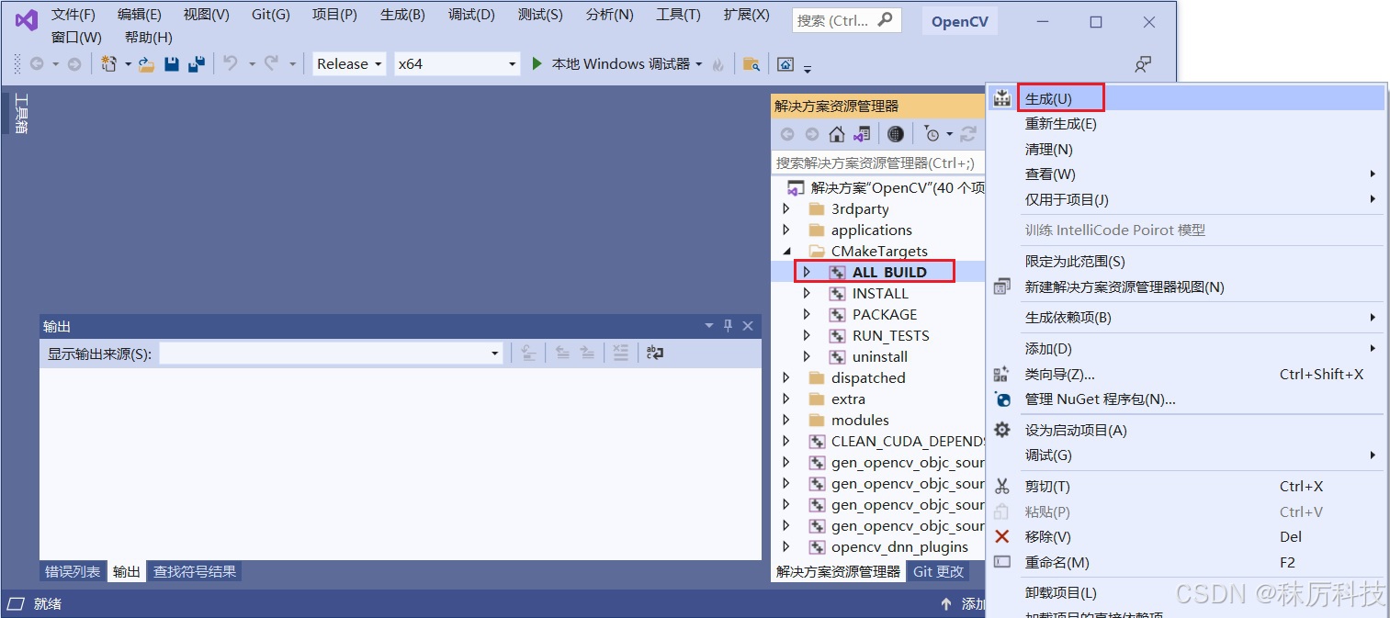
Task: Select the dispatched folder
Action: [x=868, y=377]
